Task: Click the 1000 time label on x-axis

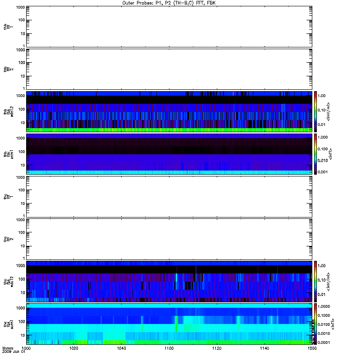Action: point(27,349)
